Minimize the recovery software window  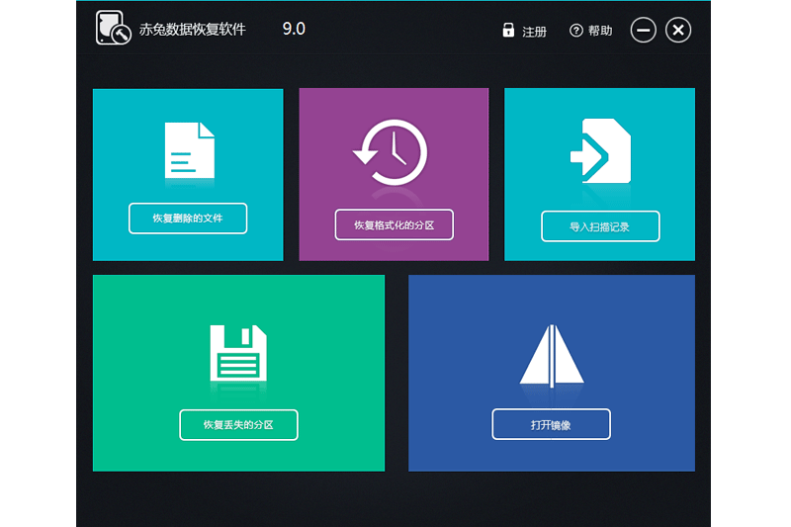(x=644, y=31)
